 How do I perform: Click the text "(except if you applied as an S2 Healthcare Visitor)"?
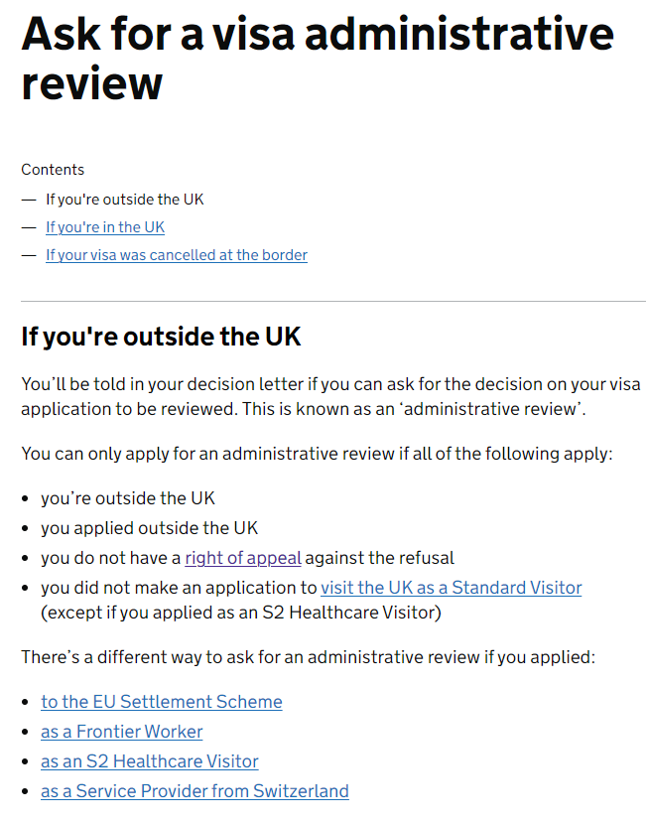pyautogui.click(x=241, y=613)
